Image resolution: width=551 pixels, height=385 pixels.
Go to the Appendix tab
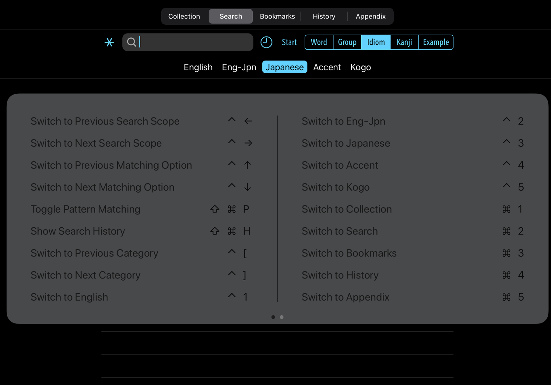click(370, 16)
